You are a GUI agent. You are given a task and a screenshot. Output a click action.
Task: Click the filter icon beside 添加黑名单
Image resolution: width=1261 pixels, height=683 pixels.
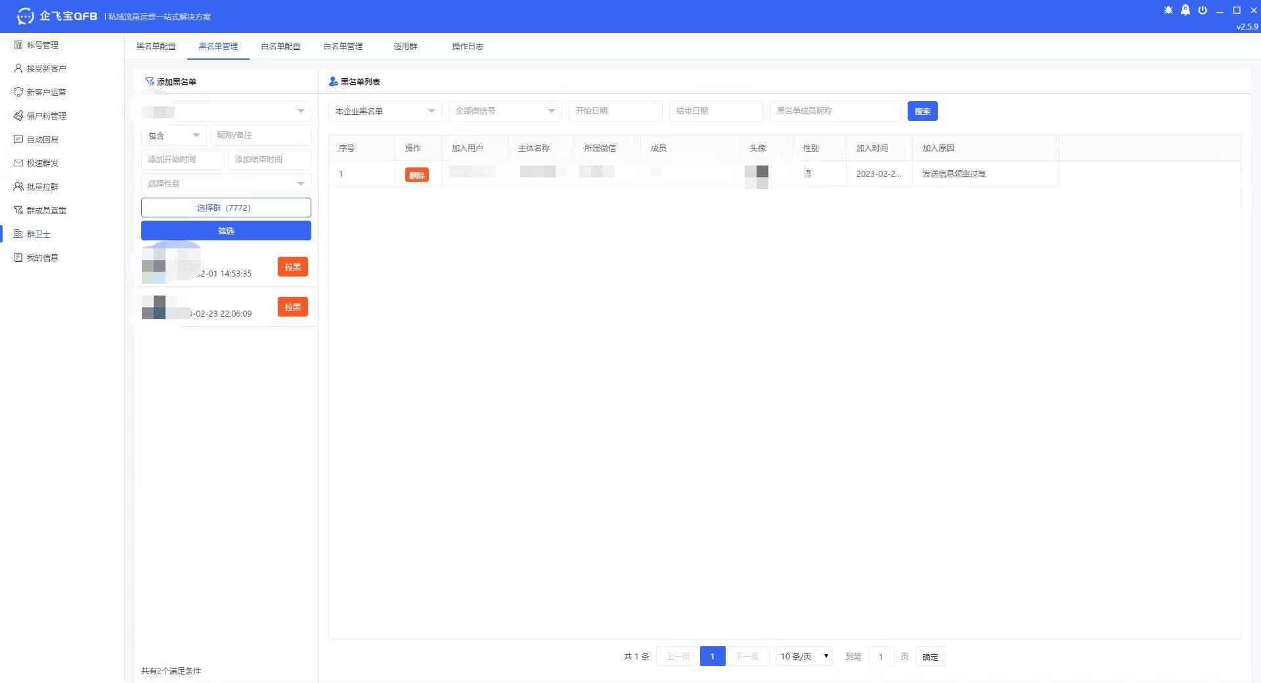click(x=150, y=81)
